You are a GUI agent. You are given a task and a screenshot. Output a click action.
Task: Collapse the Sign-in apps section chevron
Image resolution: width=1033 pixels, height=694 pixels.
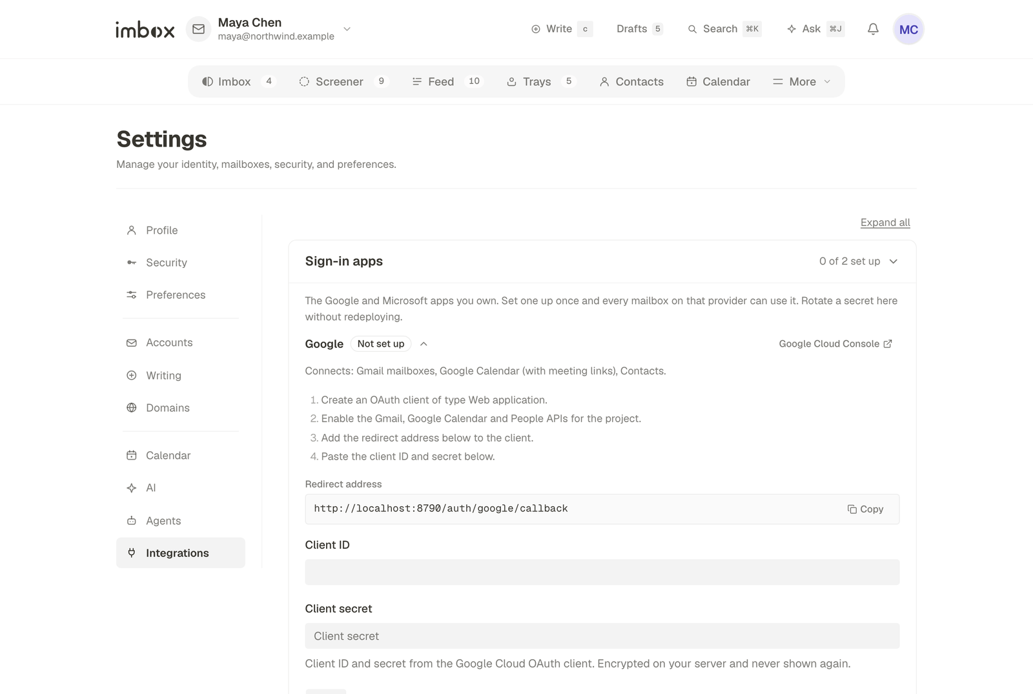coord(894,261)
